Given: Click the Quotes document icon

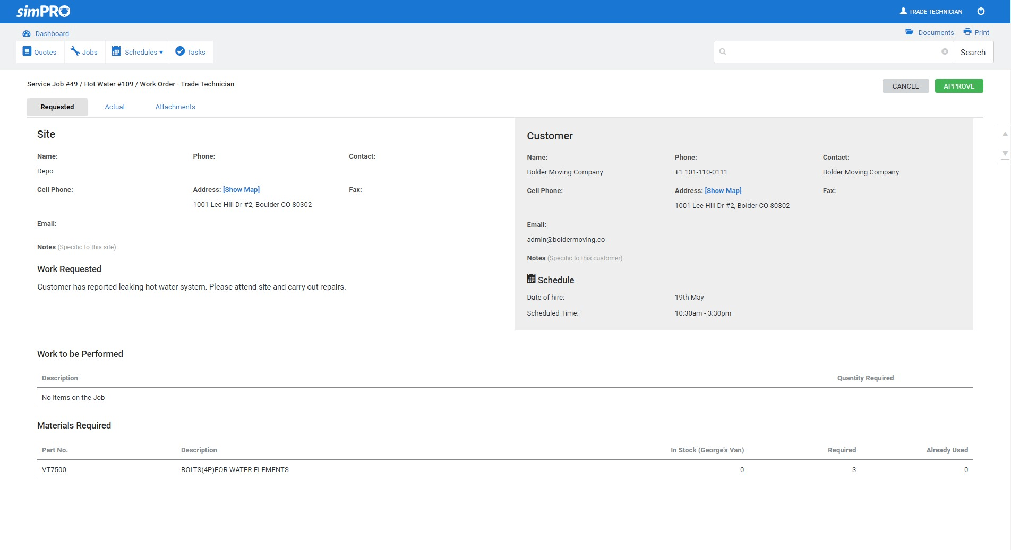Looking at the screenshot, I should point(27,51).
